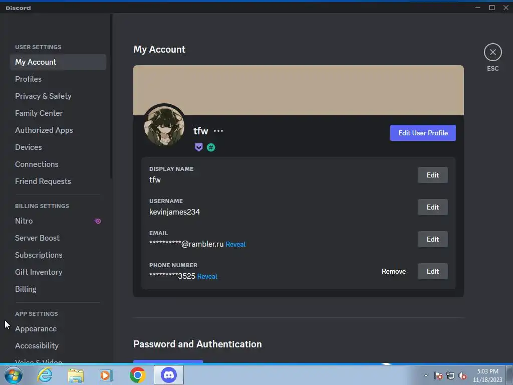Go to Family Center
This screenshot has height=385, width=513.
coord(58,113)
